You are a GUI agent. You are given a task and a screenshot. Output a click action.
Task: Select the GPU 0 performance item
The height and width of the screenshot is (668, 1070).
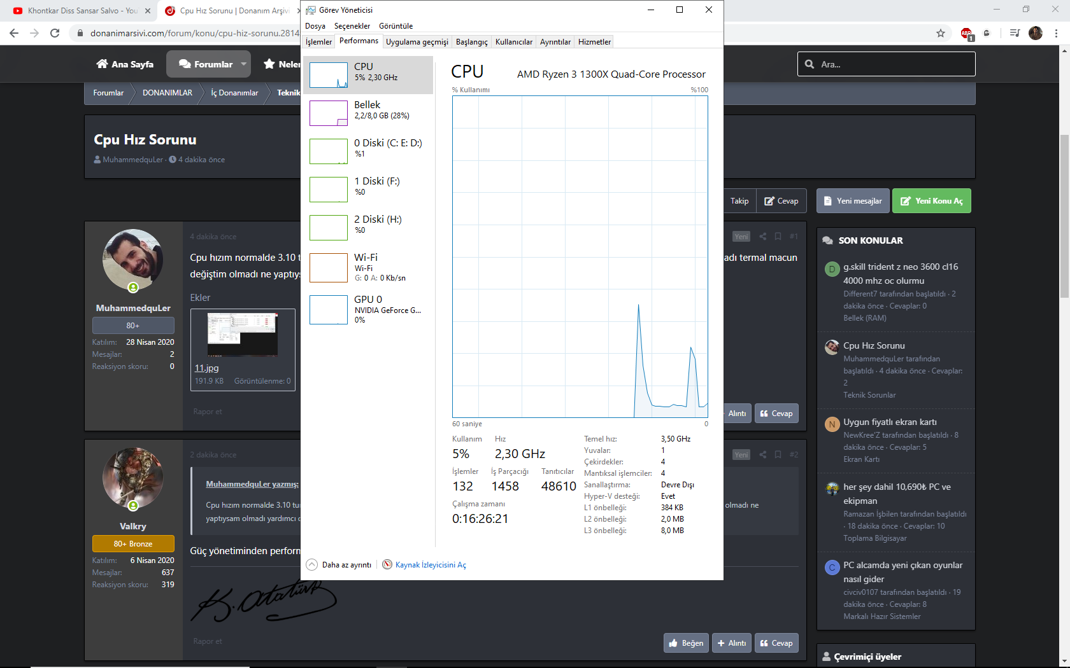(x=368, y=310)
